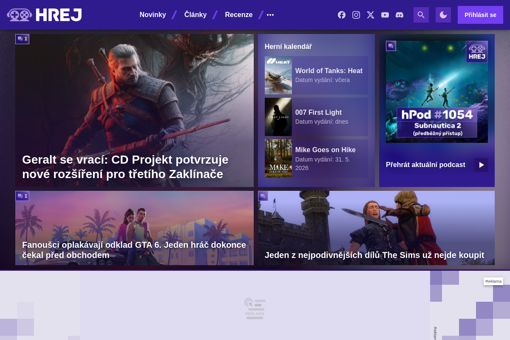Click the Reklama label tag
510x340 pixels.
pyautogui.click(x=493, y=281)
